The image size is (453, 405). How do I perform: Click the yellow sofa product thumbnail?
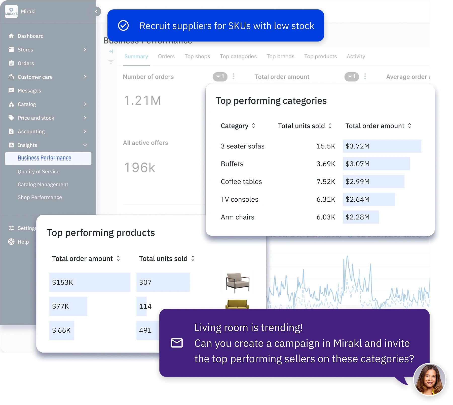237,304
